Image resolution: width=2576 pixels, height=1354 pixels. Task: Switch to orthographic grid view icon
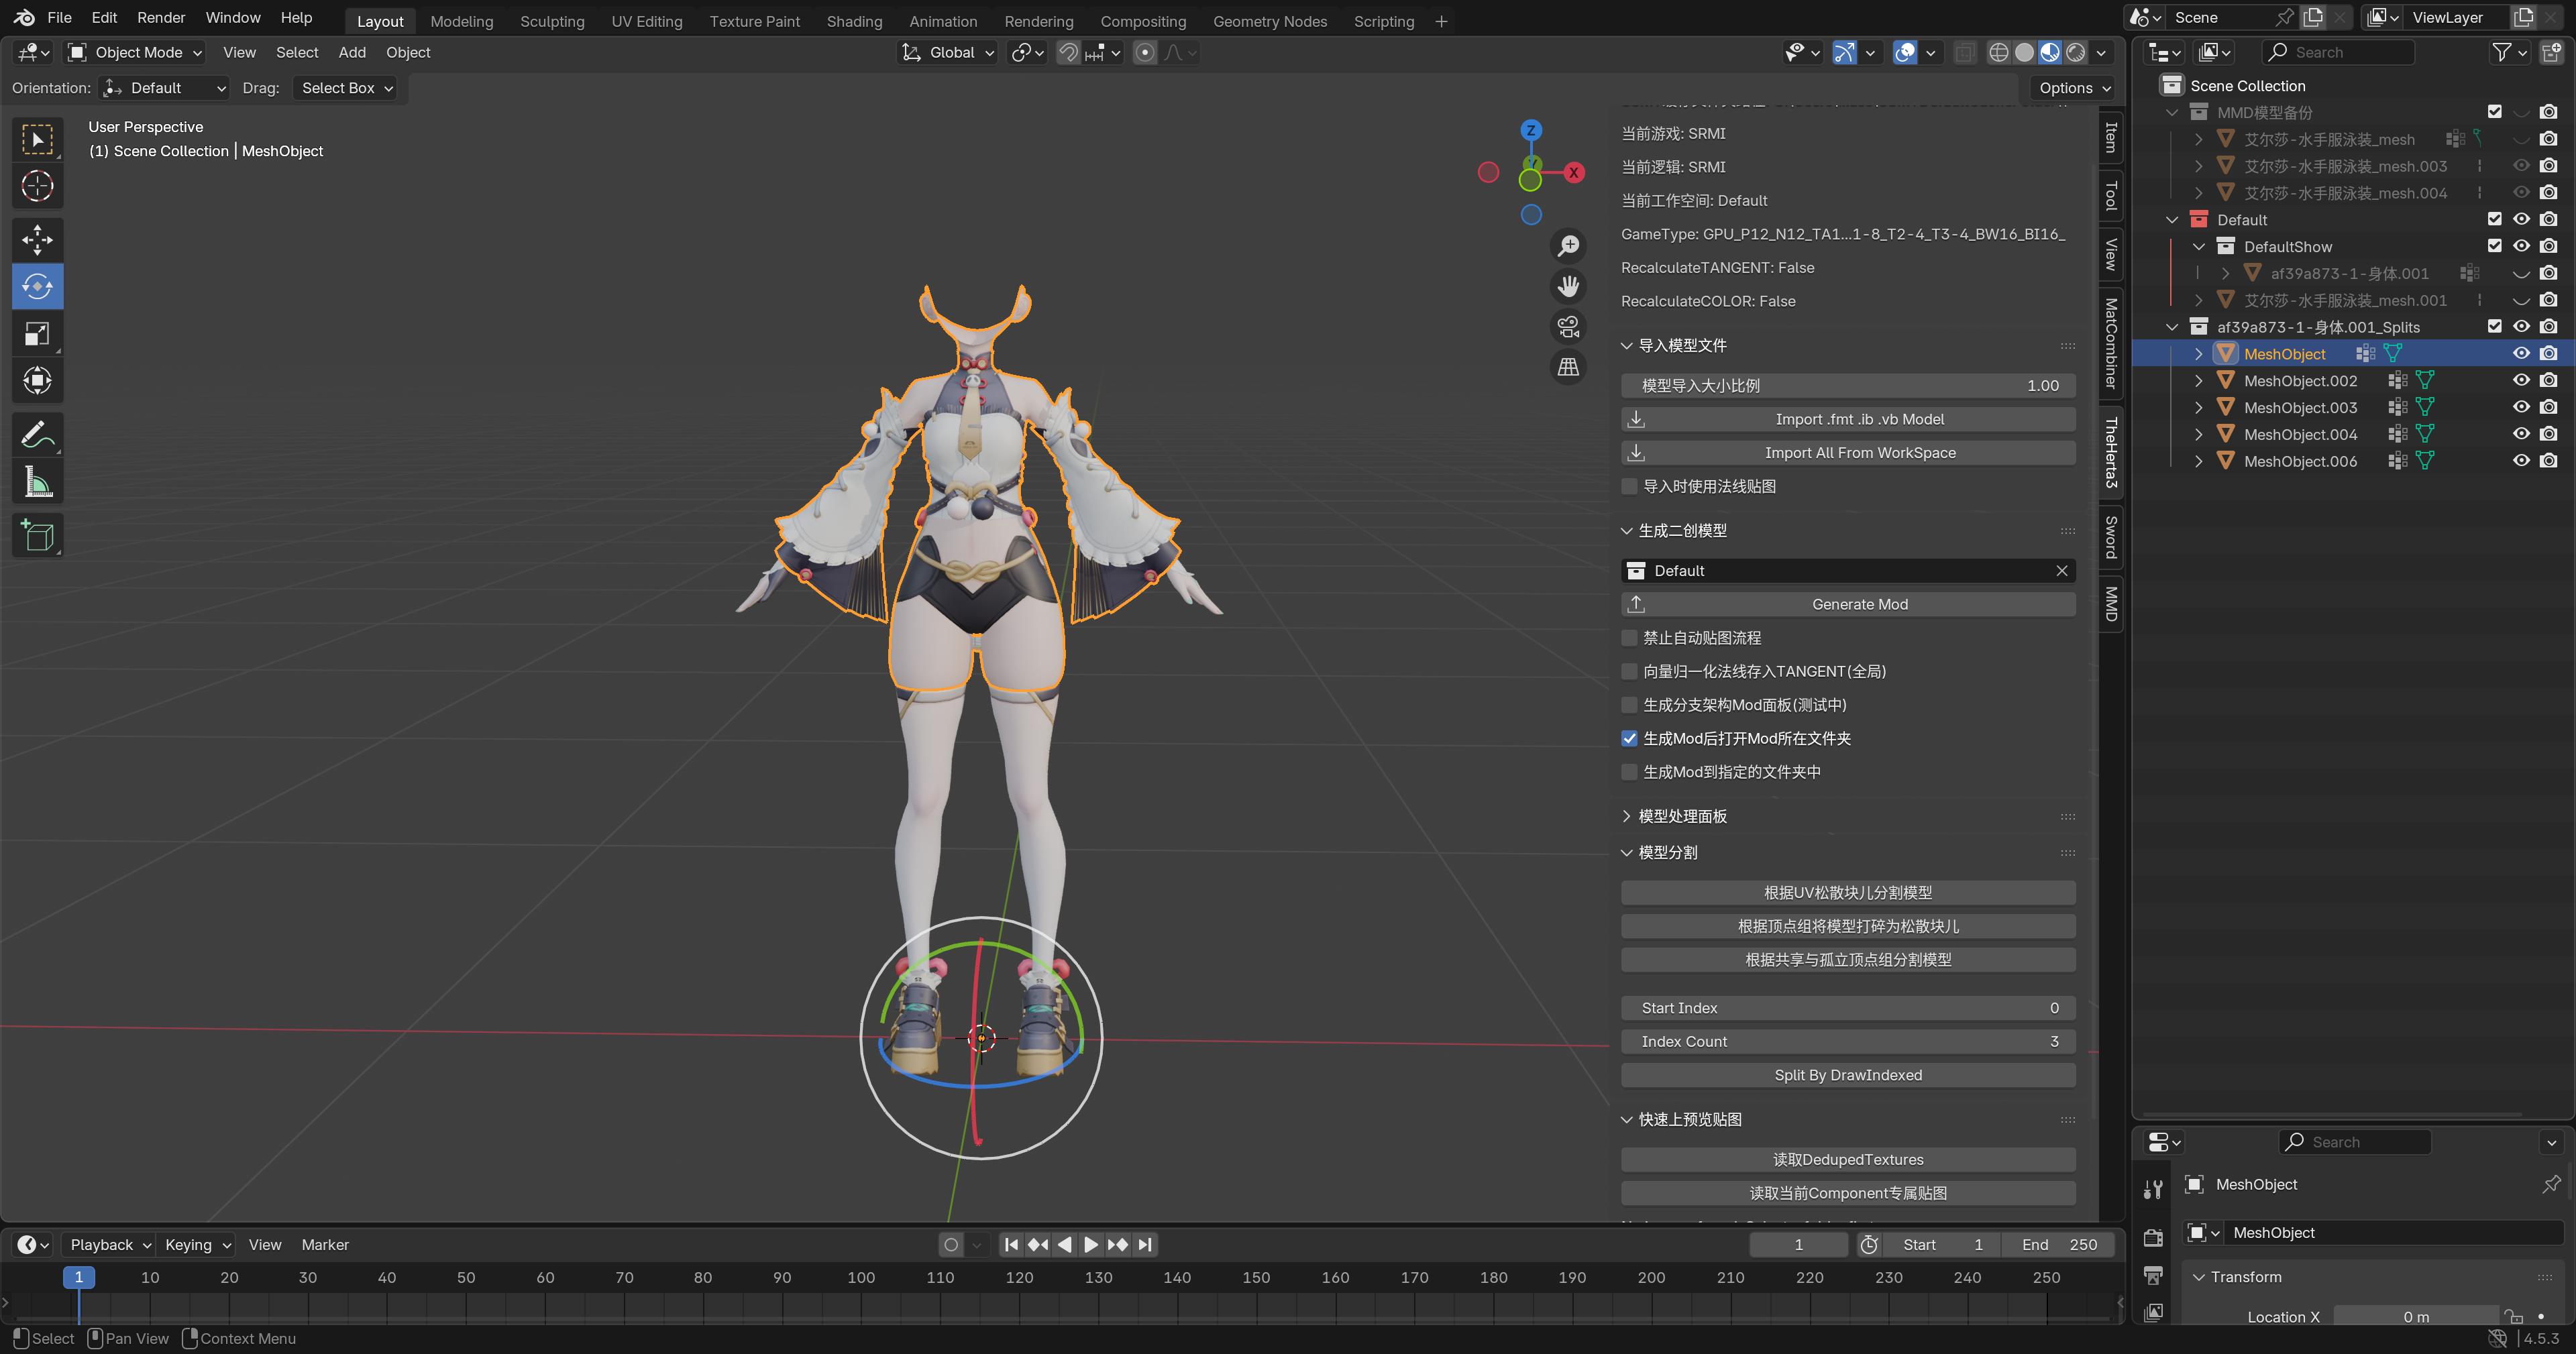click(1568, 368)
